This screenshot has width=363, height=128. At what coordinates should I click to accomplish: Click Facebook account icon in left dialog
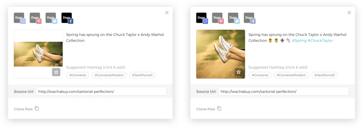click(67, 18)
